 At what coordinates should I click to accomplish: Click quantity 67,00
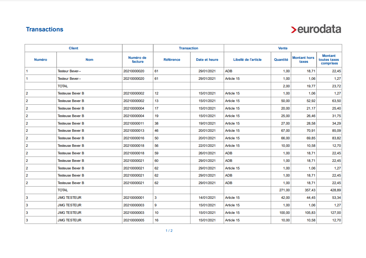(285, 130)
